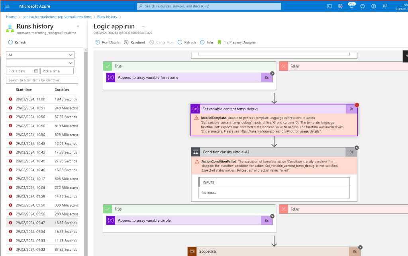Open the Directories and subscriptions filter icon
This screenshot has width=408, height=256.
coord(340,6)
